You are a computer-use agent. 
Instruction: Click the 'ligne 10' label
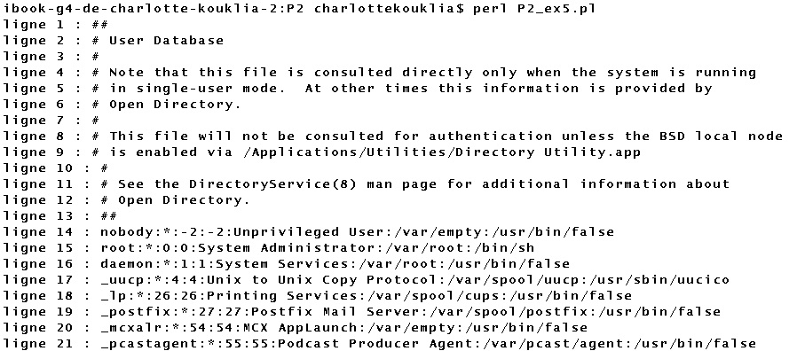pos(38,168)
